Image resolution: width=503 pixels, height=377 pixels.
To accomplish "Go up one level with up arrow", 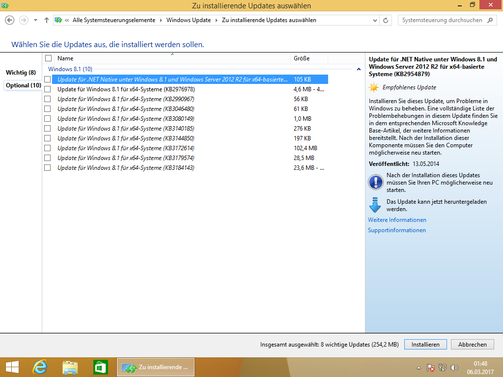I will click(x=47, y=20).
